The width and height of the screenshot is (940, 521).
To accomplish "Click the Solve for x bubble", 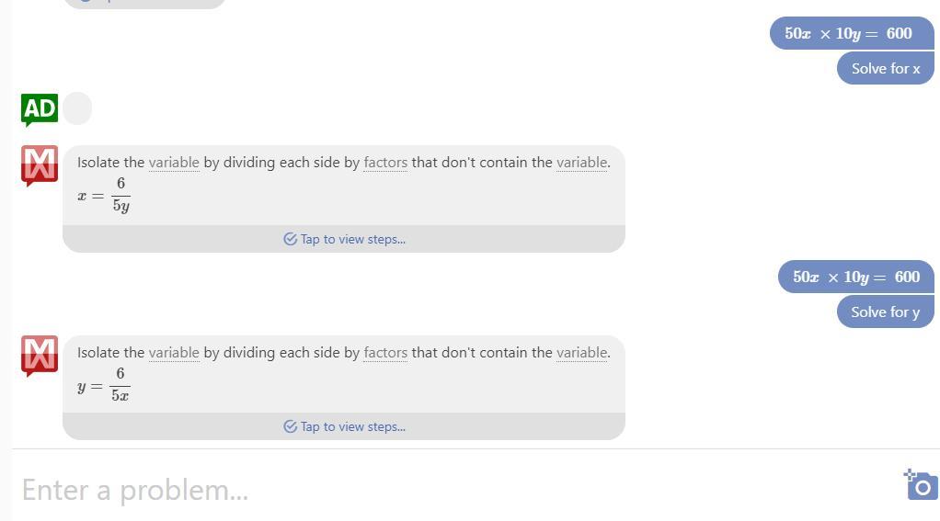I will click(x=886, y=68).
